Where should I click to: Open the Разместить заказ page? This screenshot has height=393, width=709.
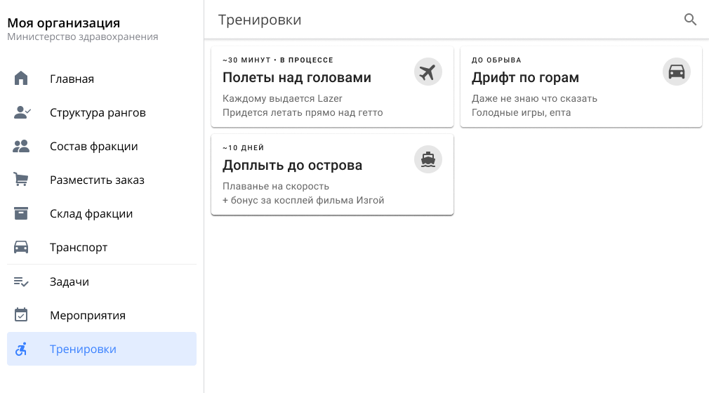(x=97, y=180)
